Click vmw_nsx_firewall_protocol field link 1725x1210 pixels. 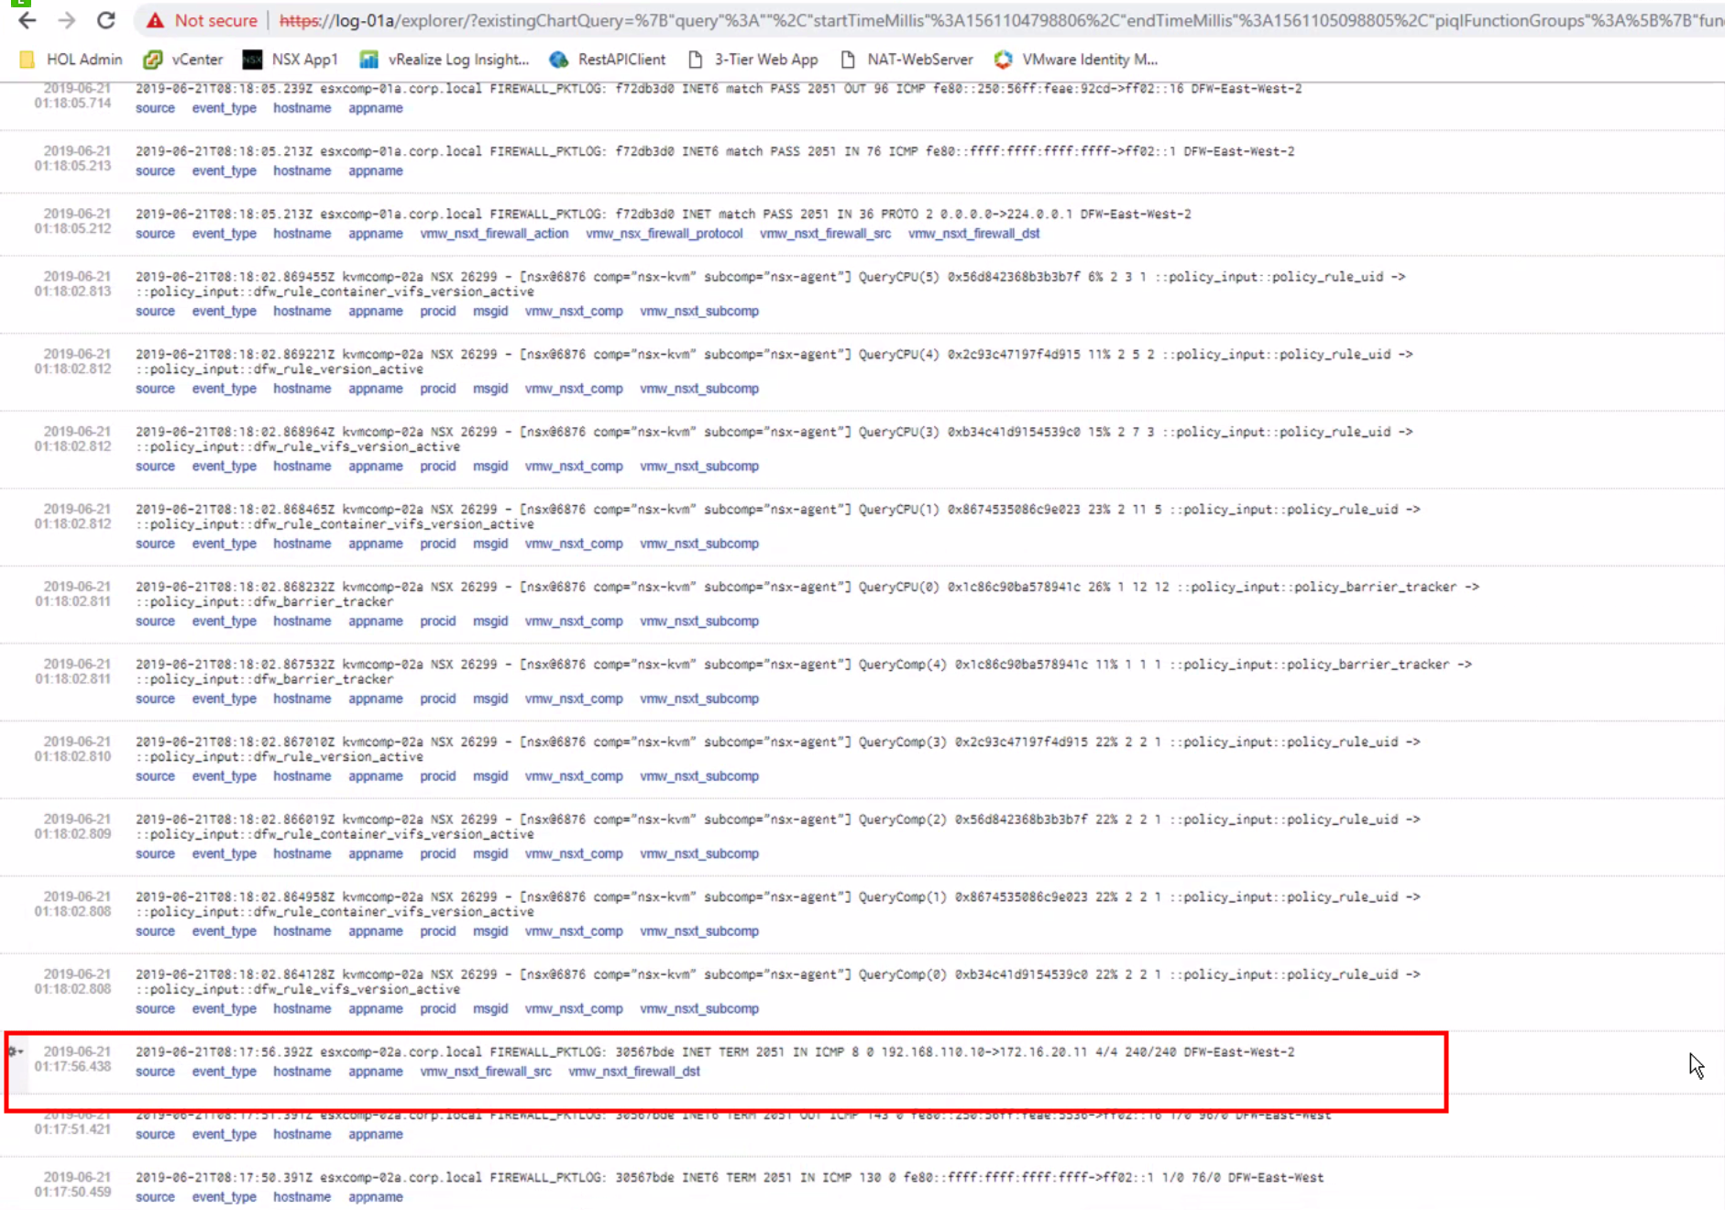[664, 234]
